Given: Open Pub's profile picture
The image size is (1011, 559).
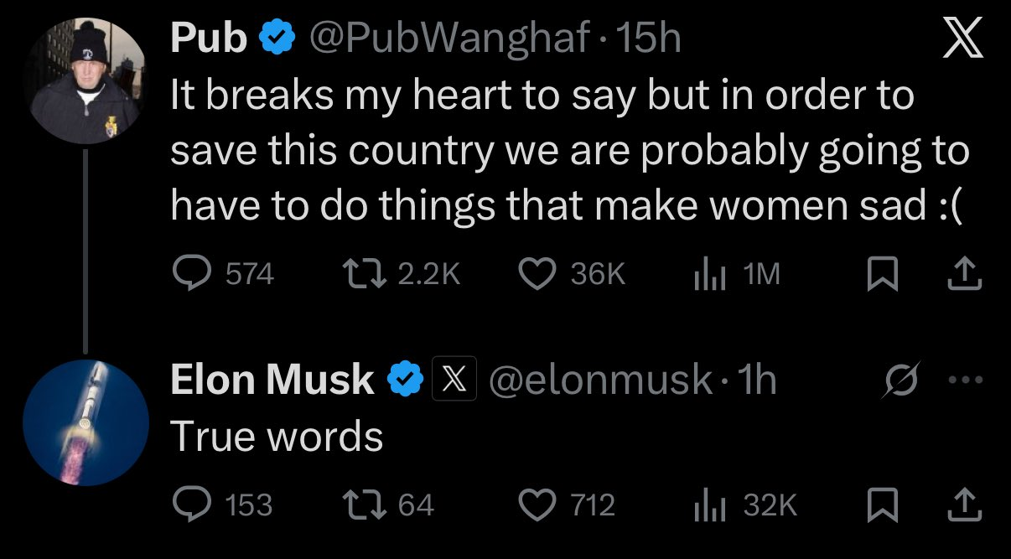Looking at the screenshot, I should pos(85,81).
